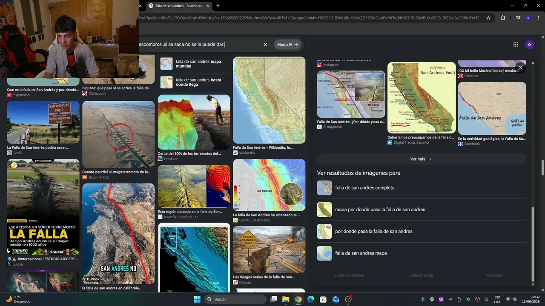The width and height of the screenshot is (545, 306).
Task: Click the Guardado link
Action: tap(494, 275)
